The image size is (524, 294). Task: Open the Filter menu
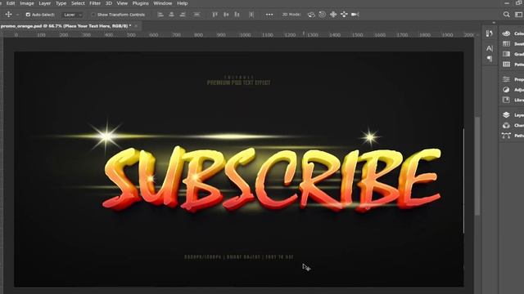[x=95, y=3]
